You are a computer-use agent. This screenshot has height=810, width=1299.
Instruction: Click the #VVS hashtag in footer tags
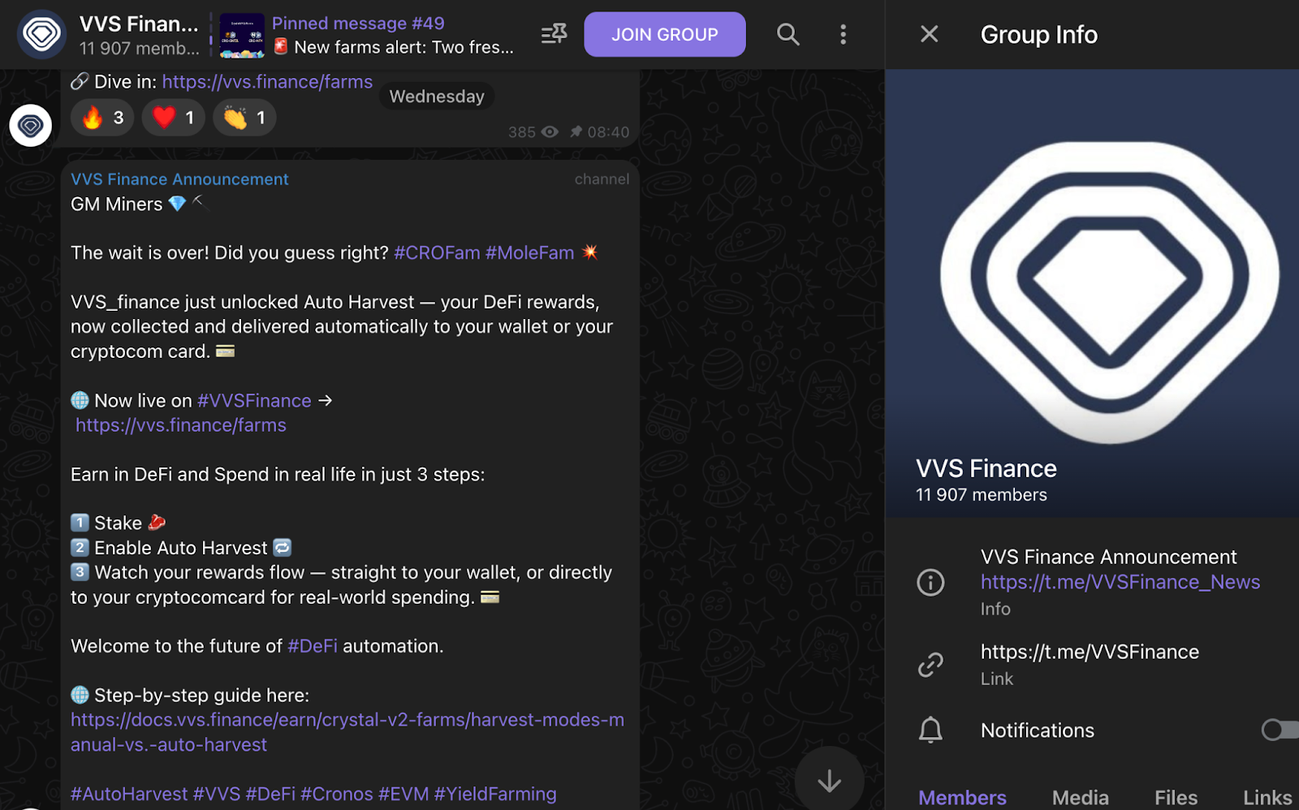point(217,794)
